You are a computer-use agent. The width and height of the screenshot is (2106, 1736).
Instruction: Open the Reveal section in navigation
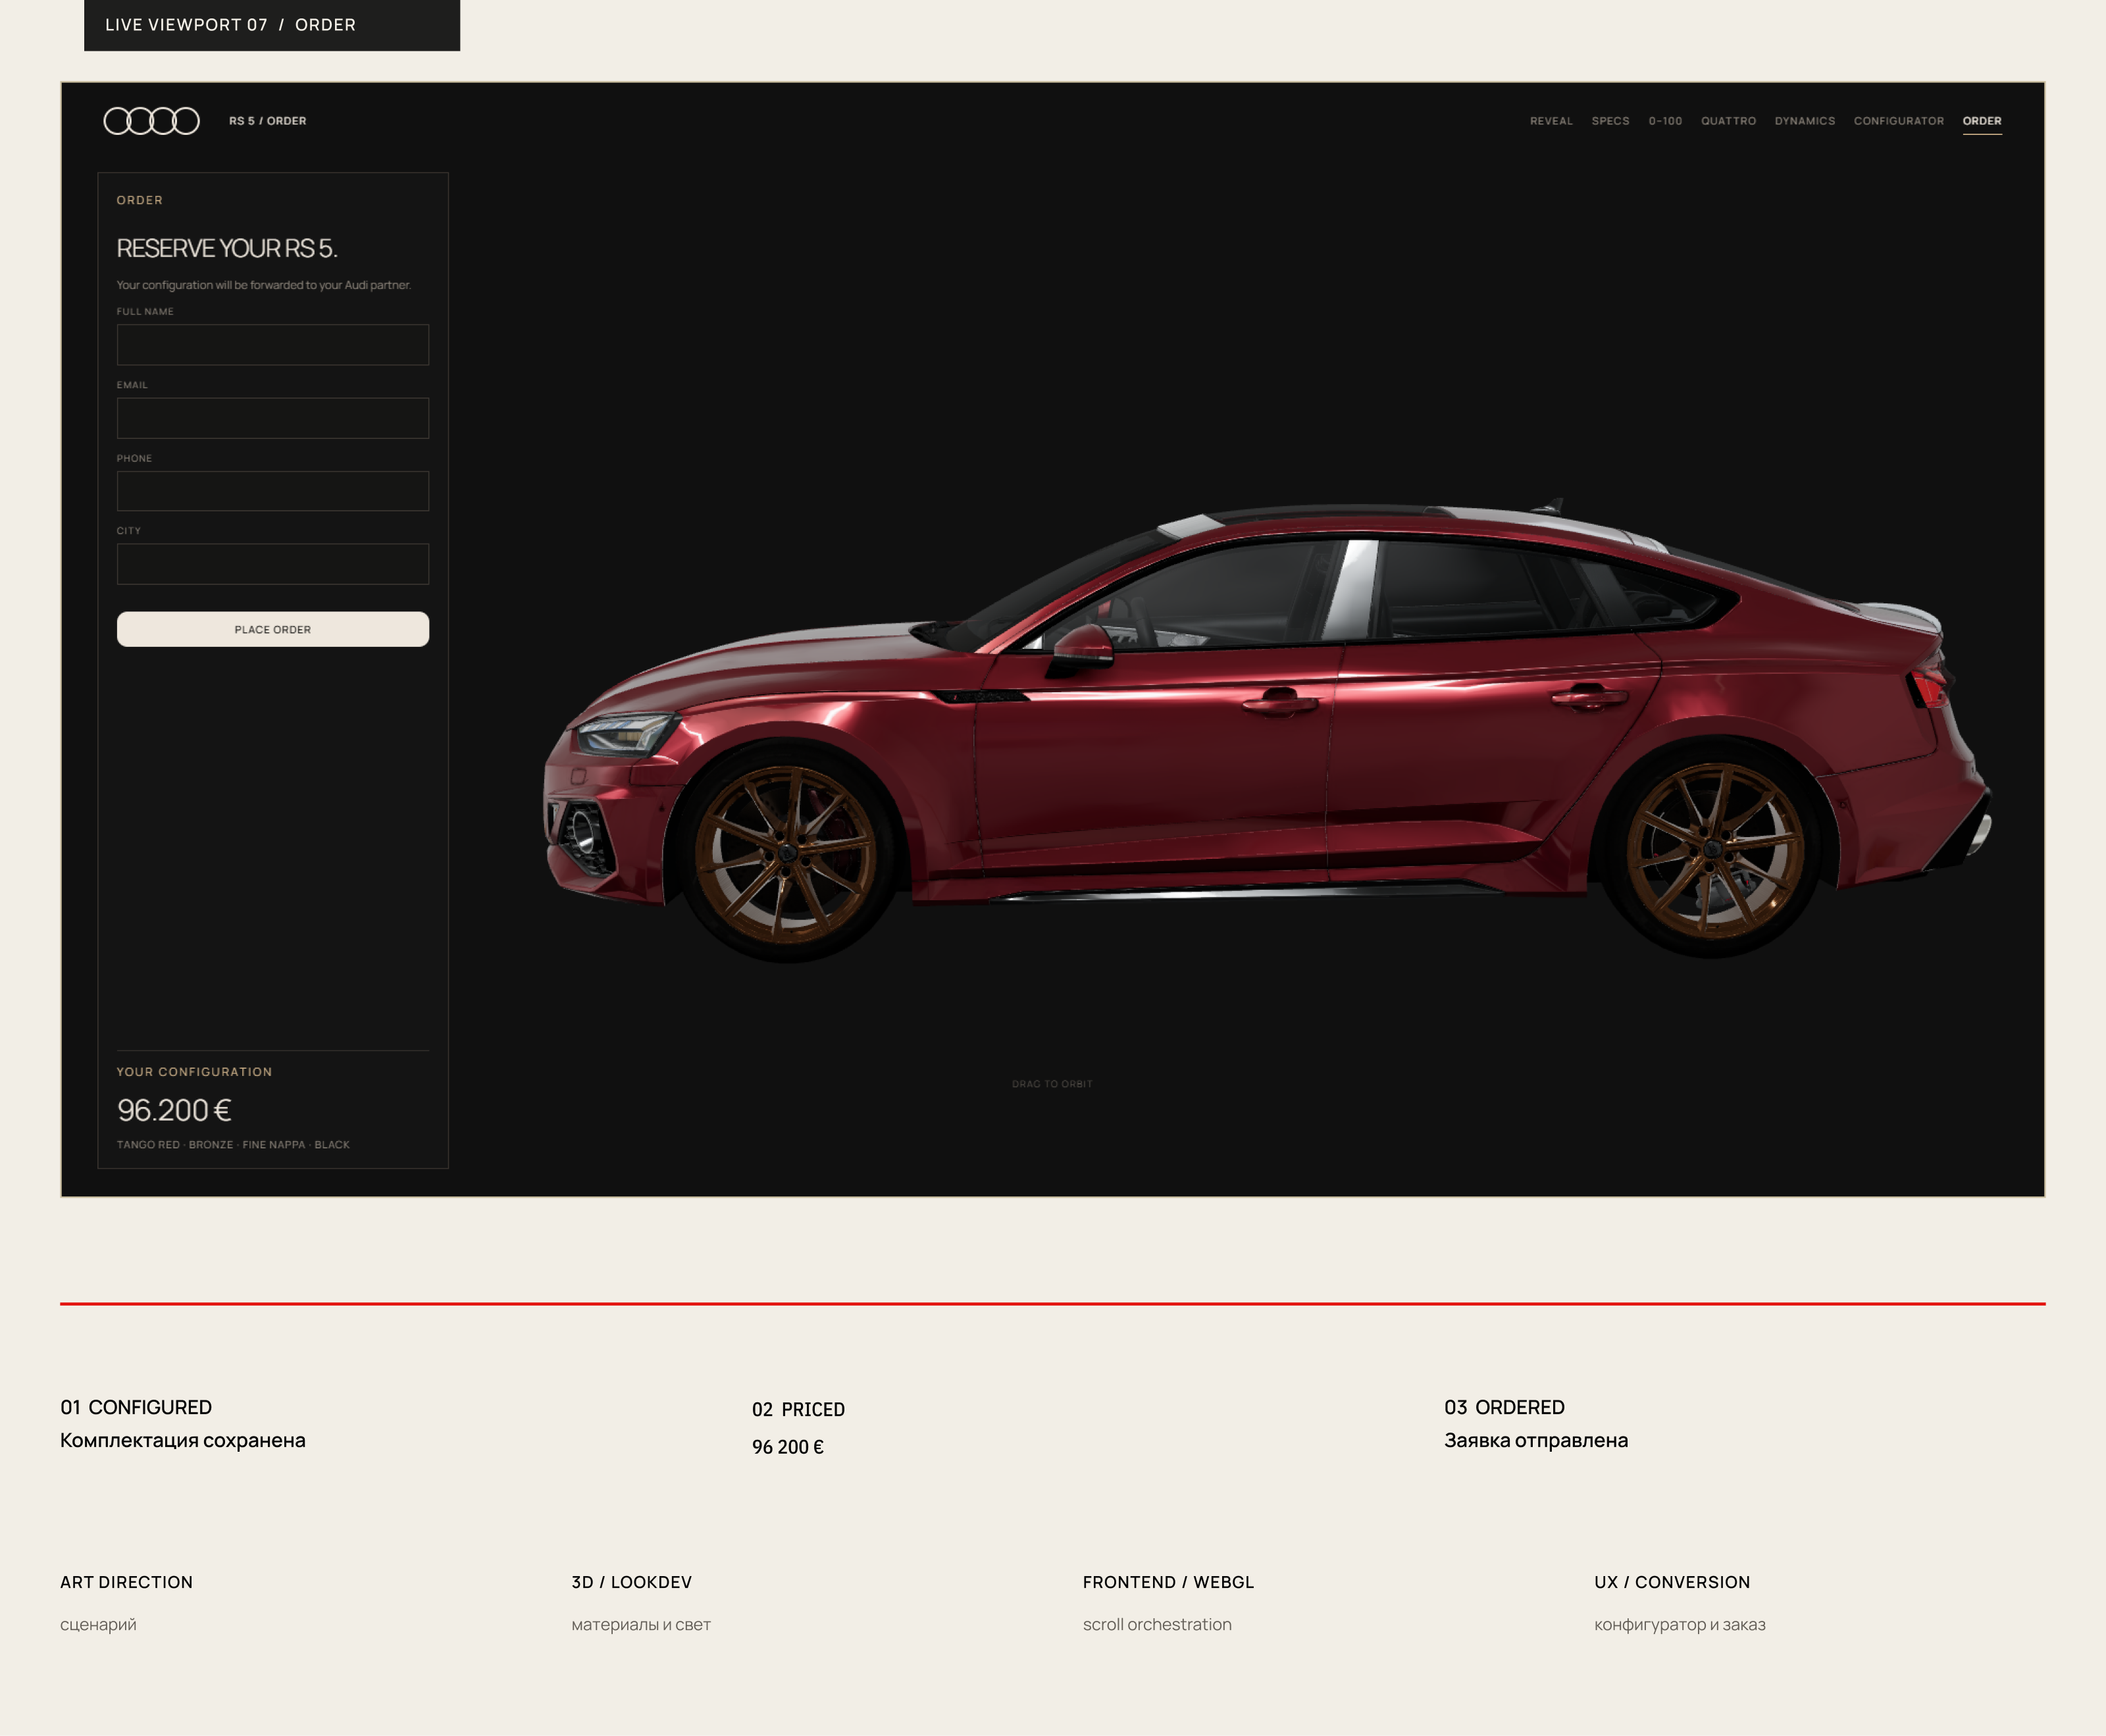pos(1551,121)
